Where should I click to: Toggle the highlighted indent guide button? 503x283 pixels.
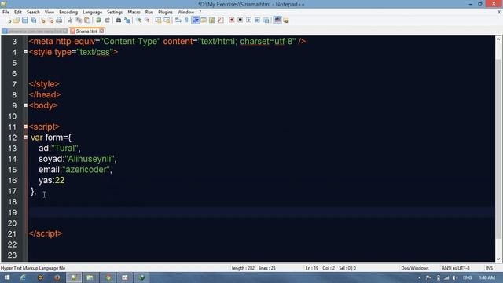tap(196, 20)
